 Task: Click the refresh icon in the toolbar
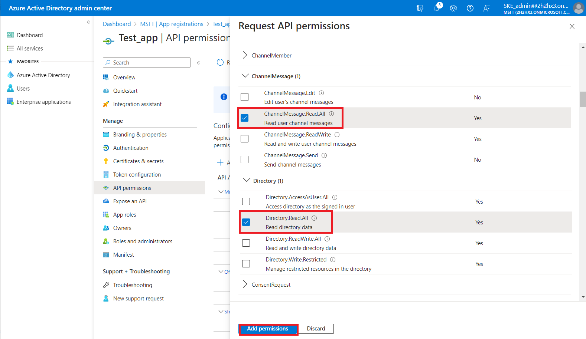pos(220,62)
